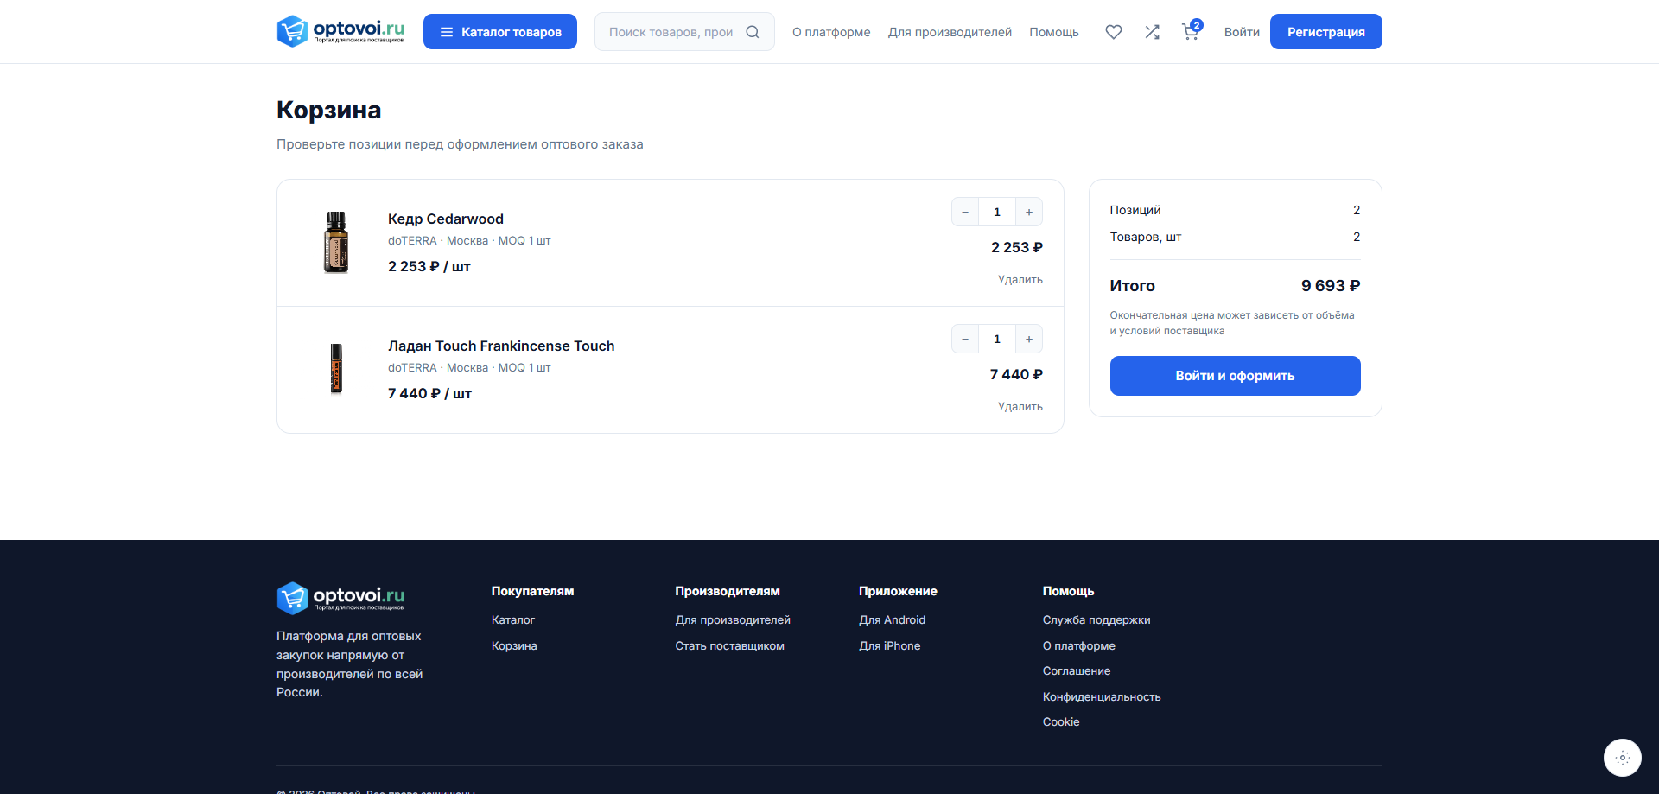Remove Кедр Cedarwood with Удалить

pyautogui.click(x=1020, y=279)
